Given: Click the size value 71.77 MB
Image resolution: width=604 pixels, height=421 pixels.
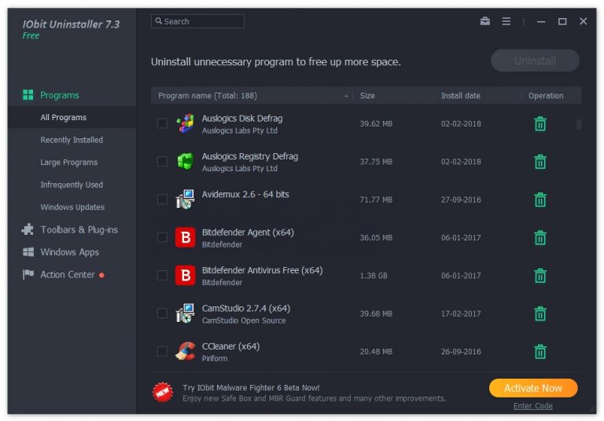Looking at the screenshot, I should click(x=376, y=200).
